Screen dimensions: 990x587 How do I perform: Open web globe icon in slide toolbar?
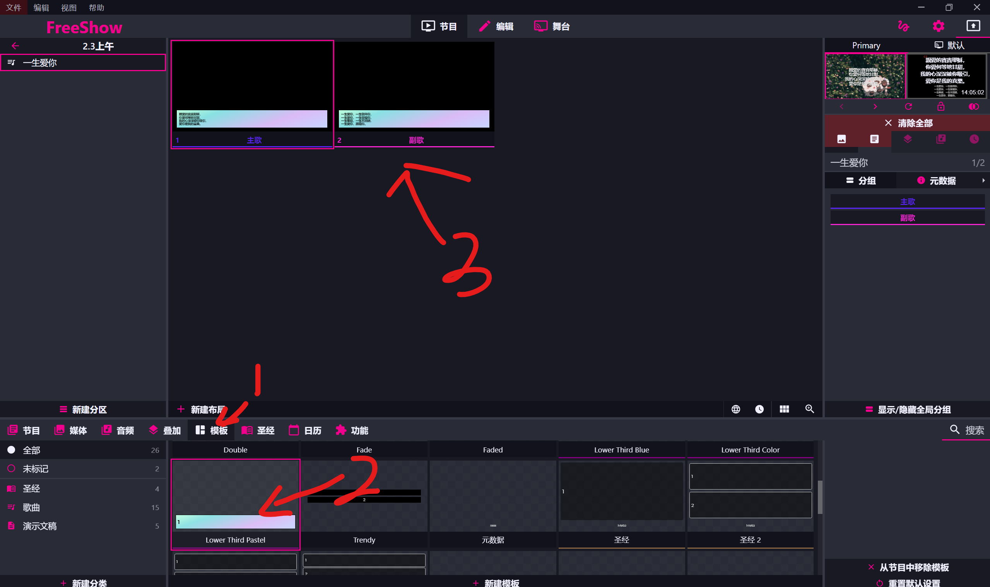click(x=735, y=409)
